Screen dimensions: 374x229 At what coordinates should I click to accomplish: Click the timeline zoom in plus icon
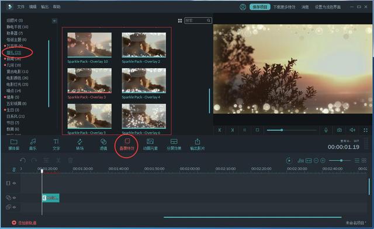323,161
